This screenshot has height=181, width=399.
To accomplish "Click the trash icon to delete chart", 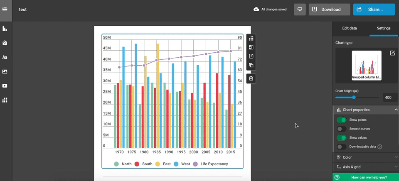I will [x=251, y=78].
